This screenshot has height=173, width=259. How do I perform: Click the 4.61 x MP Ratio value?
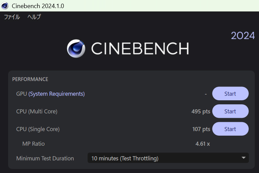tap(203, 144)
